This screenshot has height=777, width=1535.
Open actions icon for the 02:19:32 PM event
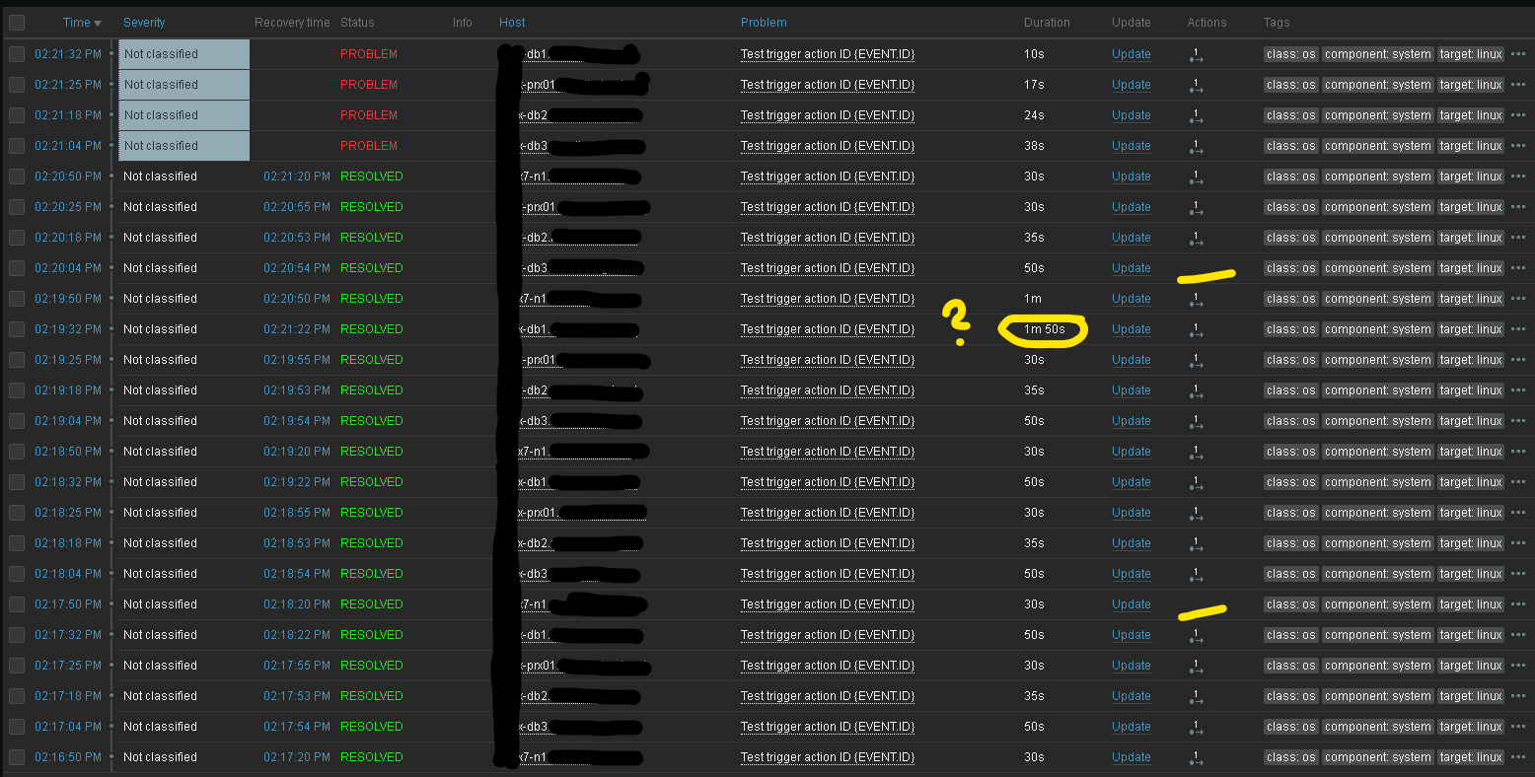coord(1196,330)
